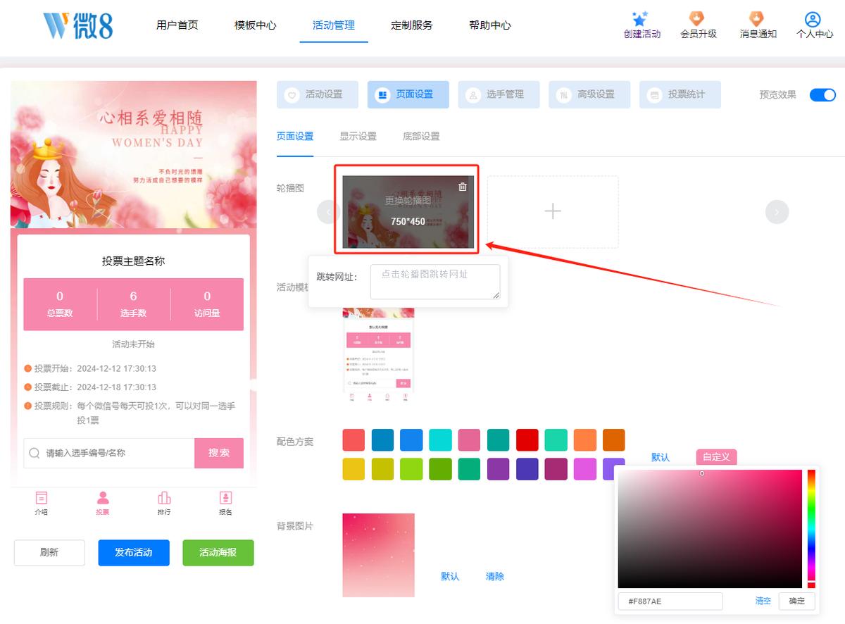
Task: Click the 发布活动 button
Action: pyautogui.click(x=134, y=553)
